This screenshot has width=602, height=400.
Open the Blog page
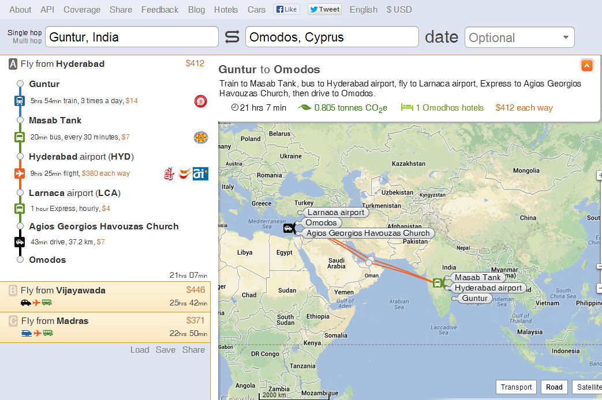(196, 10)
